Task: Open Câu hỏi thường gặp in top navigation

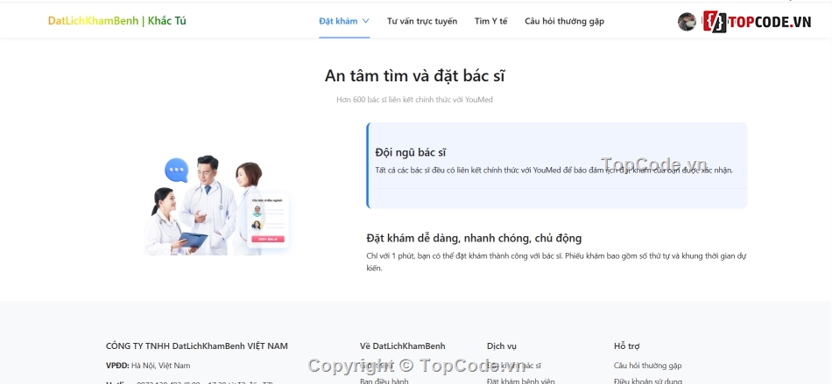Action: pyautogui.click(x=564, y=21)
